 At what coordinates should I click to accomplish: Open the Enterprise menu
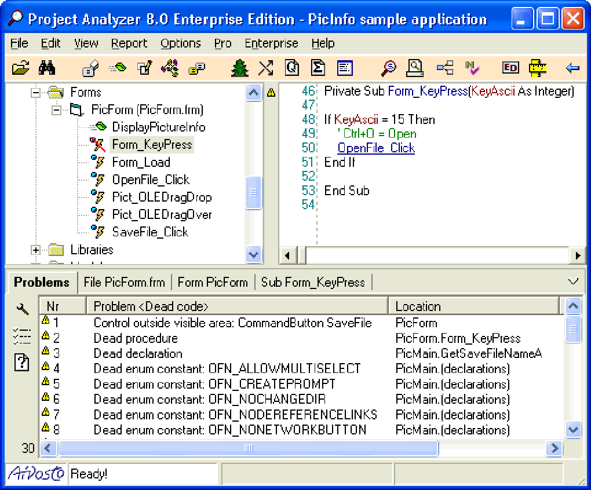point(271,43)
